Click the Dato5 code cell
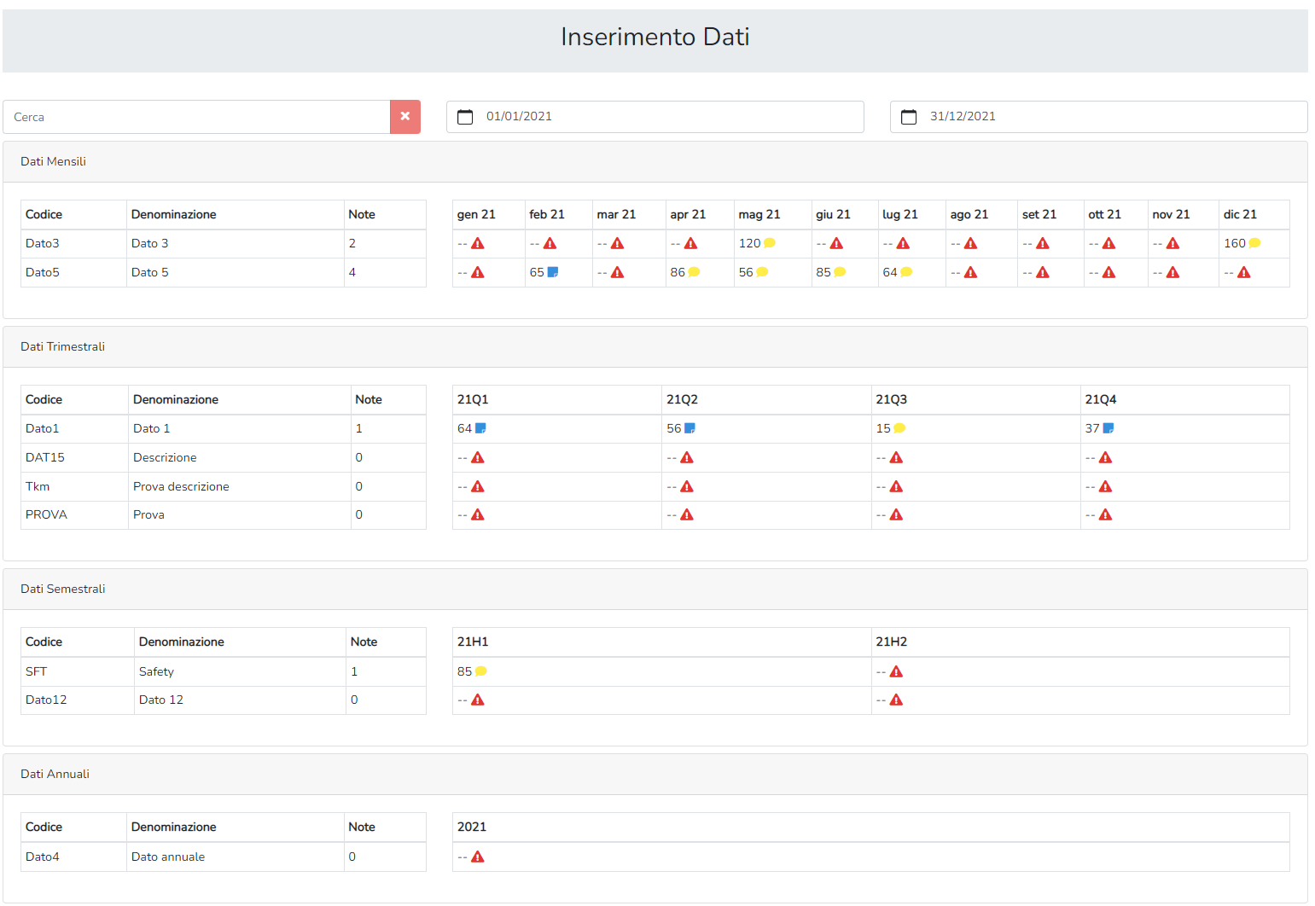 73,273
